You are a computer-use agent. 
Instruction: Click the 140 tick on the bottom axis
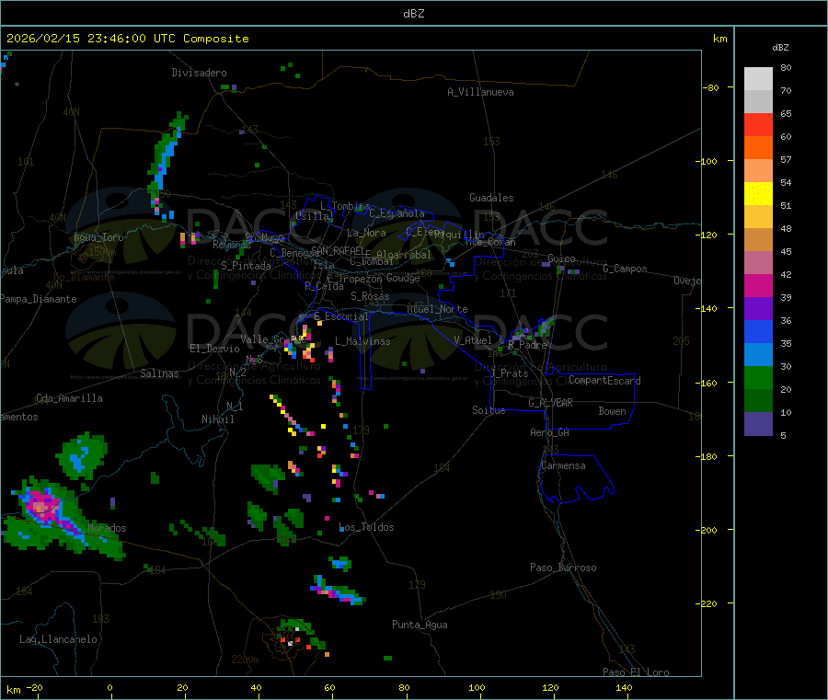[624, 687]
